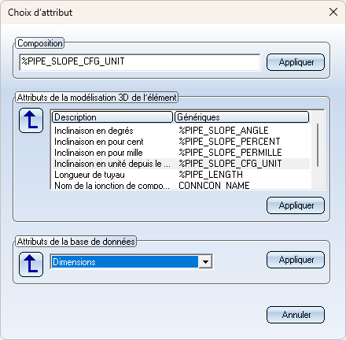Select the Inclinaison en pour mille row
Screen dimensions: 346x340
(181, 153)
